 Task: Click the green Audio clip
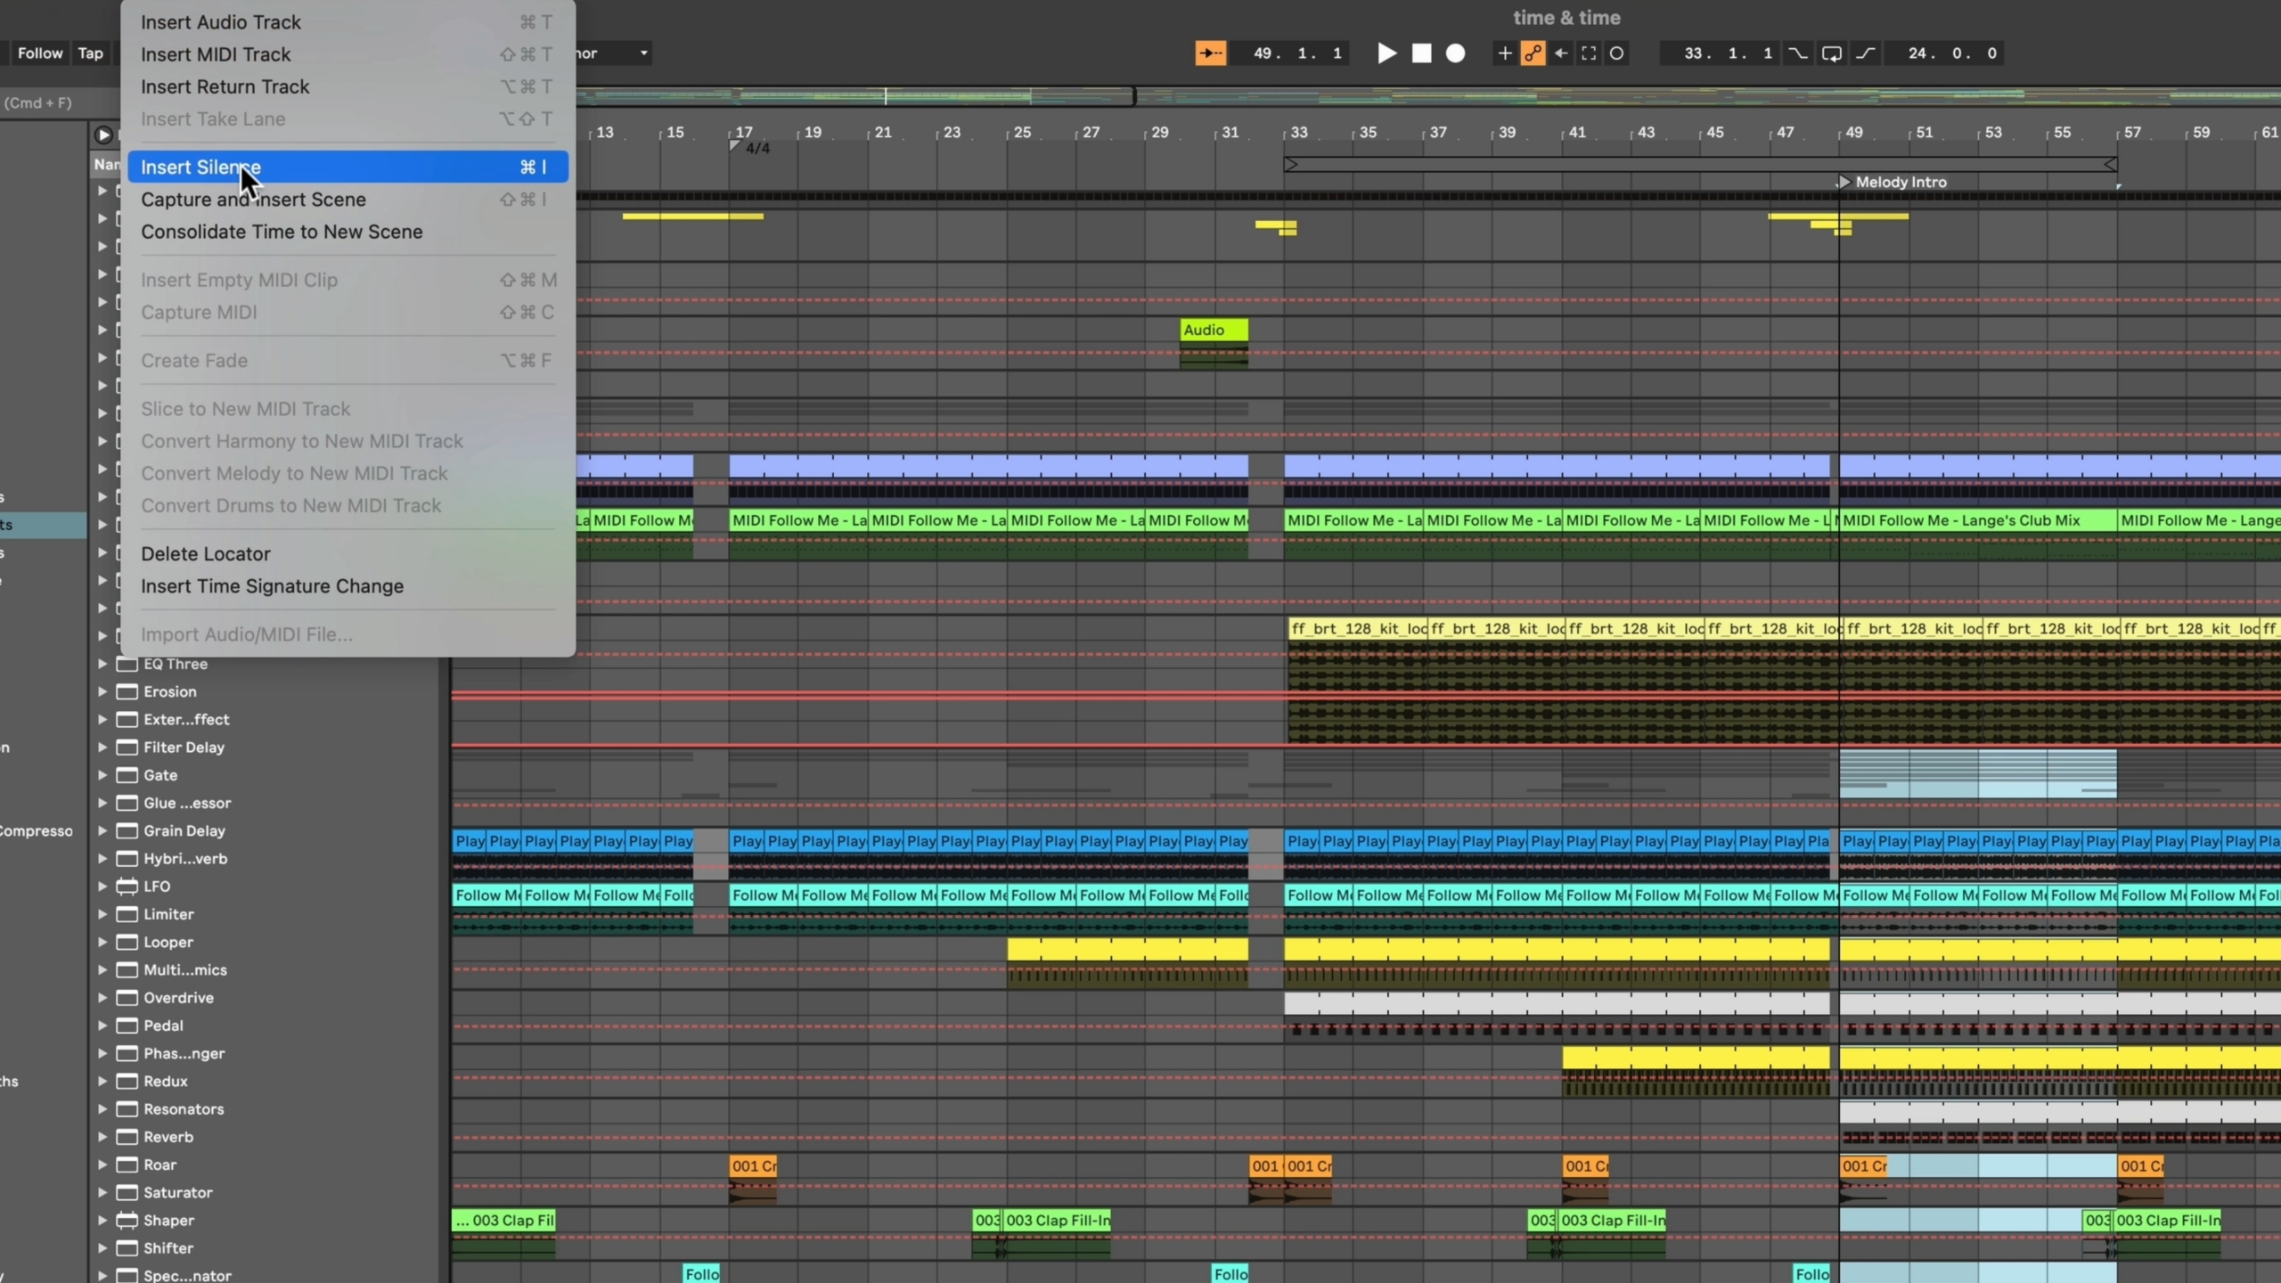(x=1214, y=330)
